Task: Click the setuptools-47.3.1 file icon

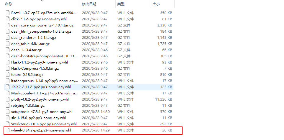Action: (x=7, y=111)
